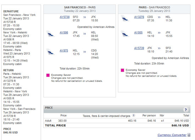195x140 pixels.
Task: Open flight AY875 details link
Action: pyautogui.click(x=64, y=50)
